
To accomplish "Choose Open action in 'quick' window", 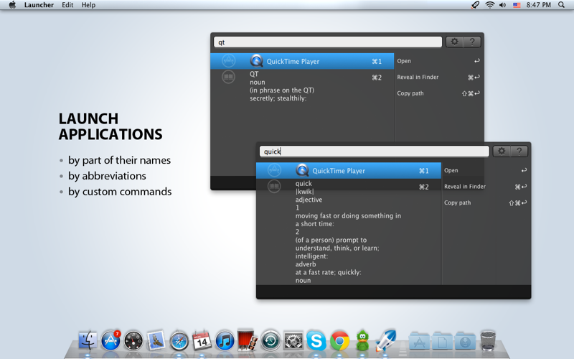I will click(x=486, y=170).
